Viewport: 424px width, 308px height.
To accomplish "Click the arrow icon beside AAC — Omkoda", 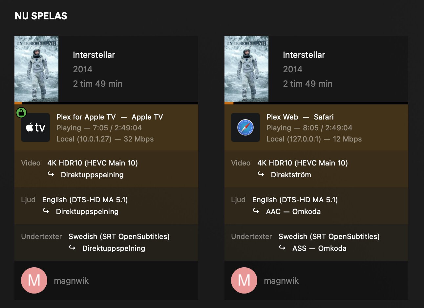I will (256, 211).
